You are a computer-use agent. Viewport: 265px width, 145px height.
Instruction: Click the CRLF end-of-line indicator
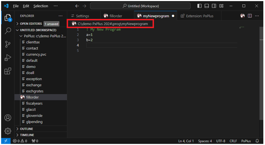point(233,141)
